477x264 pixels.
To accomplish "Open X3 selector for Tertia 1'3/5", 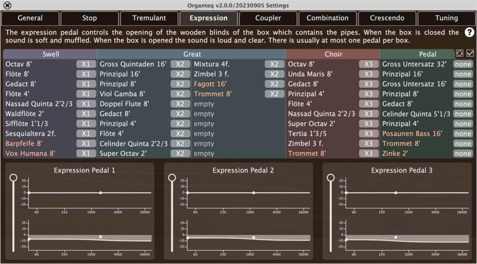I will [x=369, y=133].
